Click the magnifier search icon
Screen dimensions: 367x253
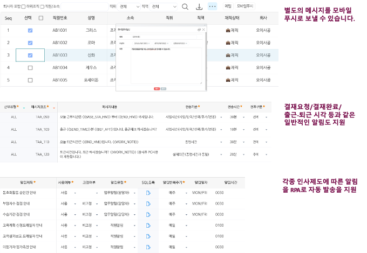click(x=185, y=7)
